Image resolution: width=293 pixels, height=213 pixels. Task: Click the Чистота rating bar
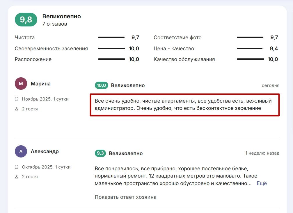(111, 37)
